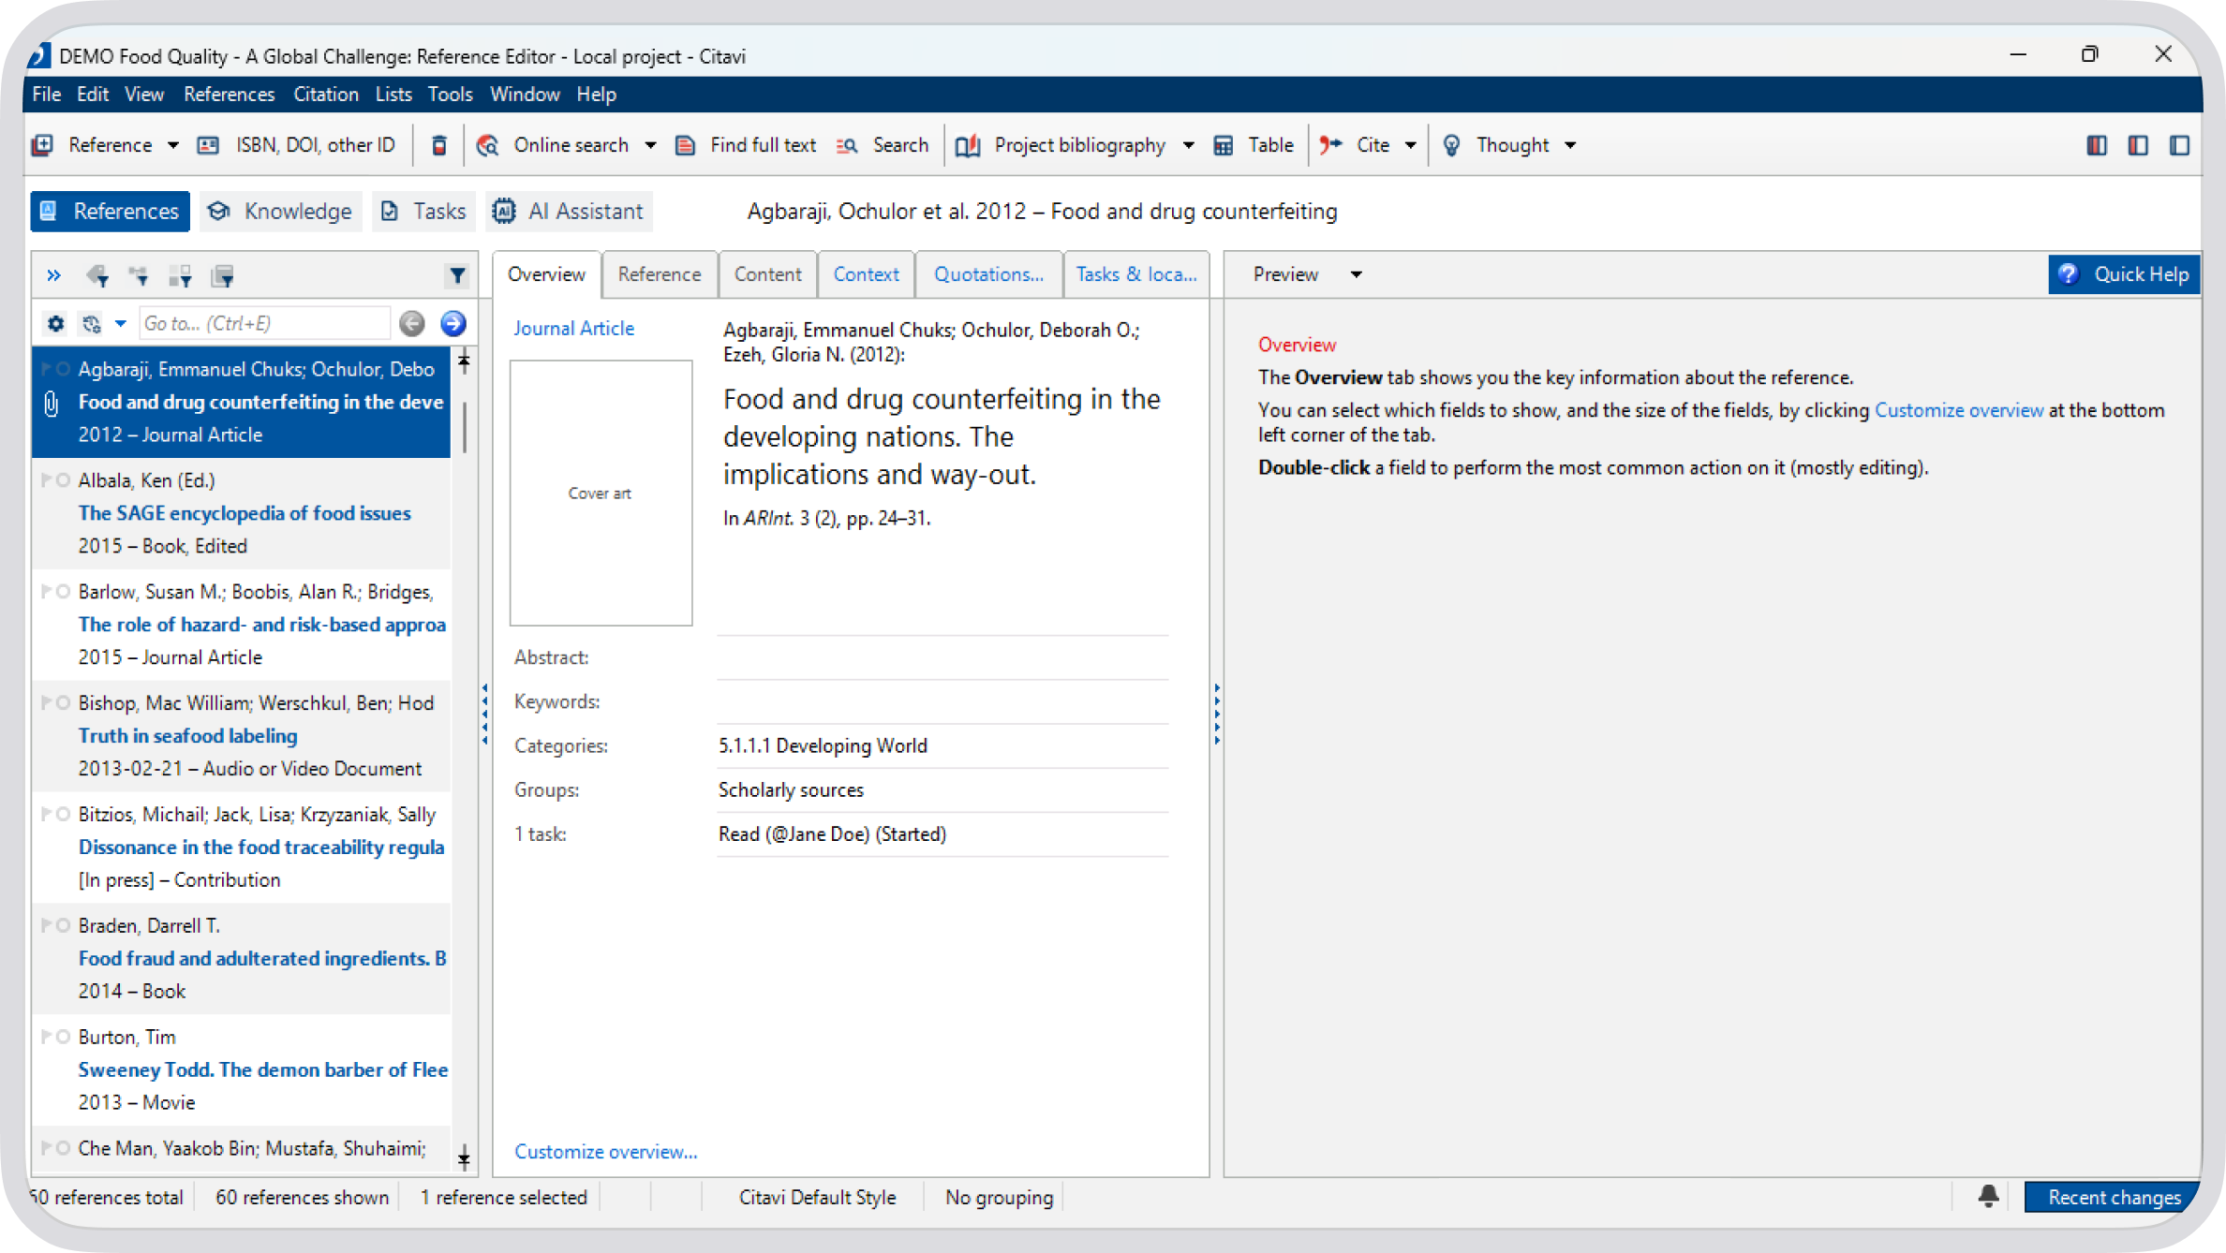
Task: Click the filter by keyword tag icon
Action: (x=97, y=275)
